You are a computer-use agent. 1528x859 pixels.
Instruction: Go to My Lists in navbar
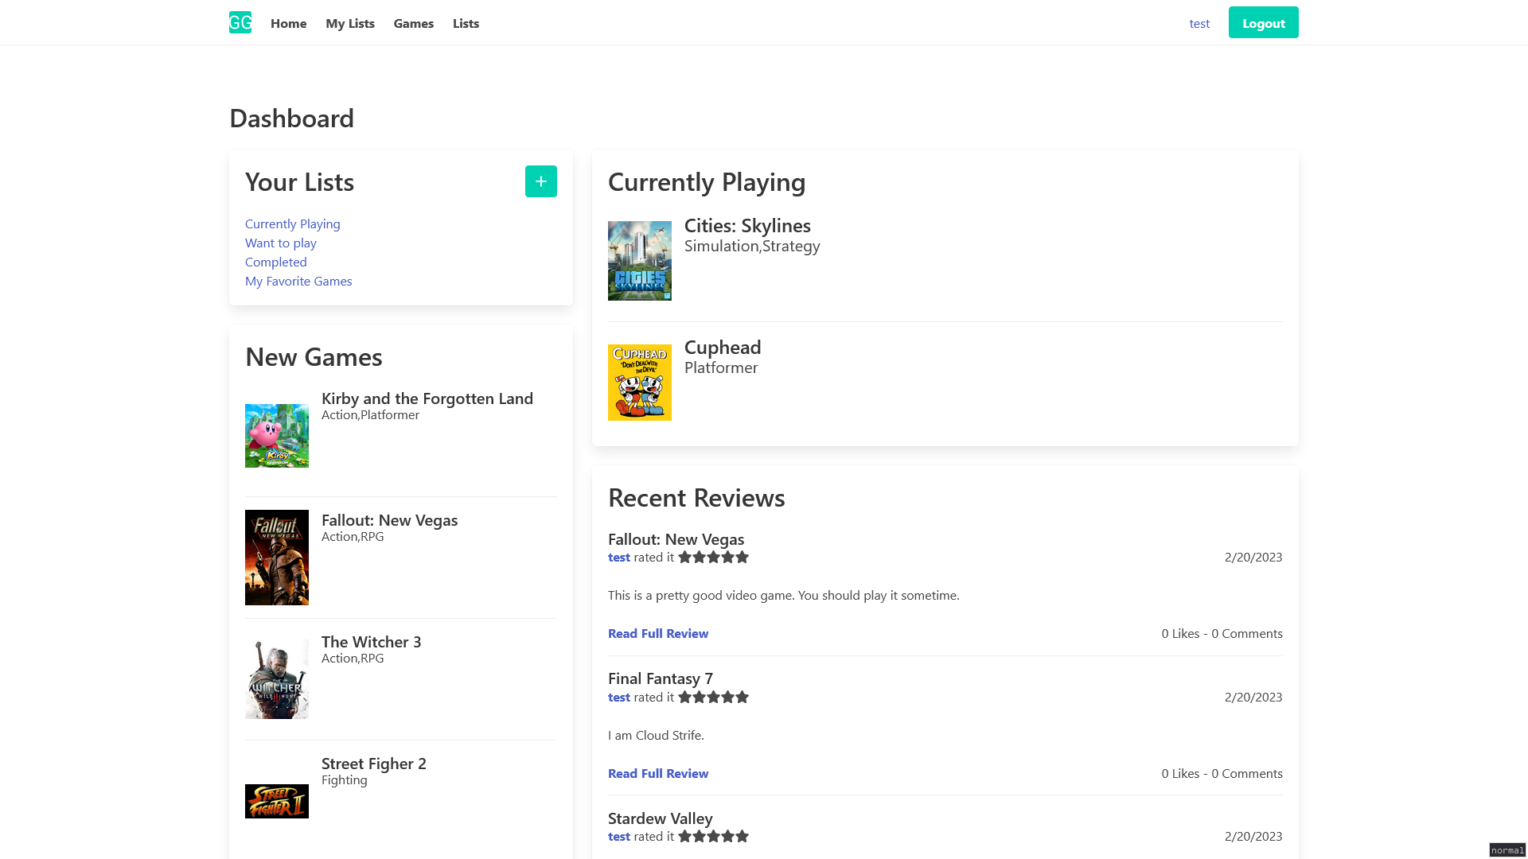click(x=350, y=23)
